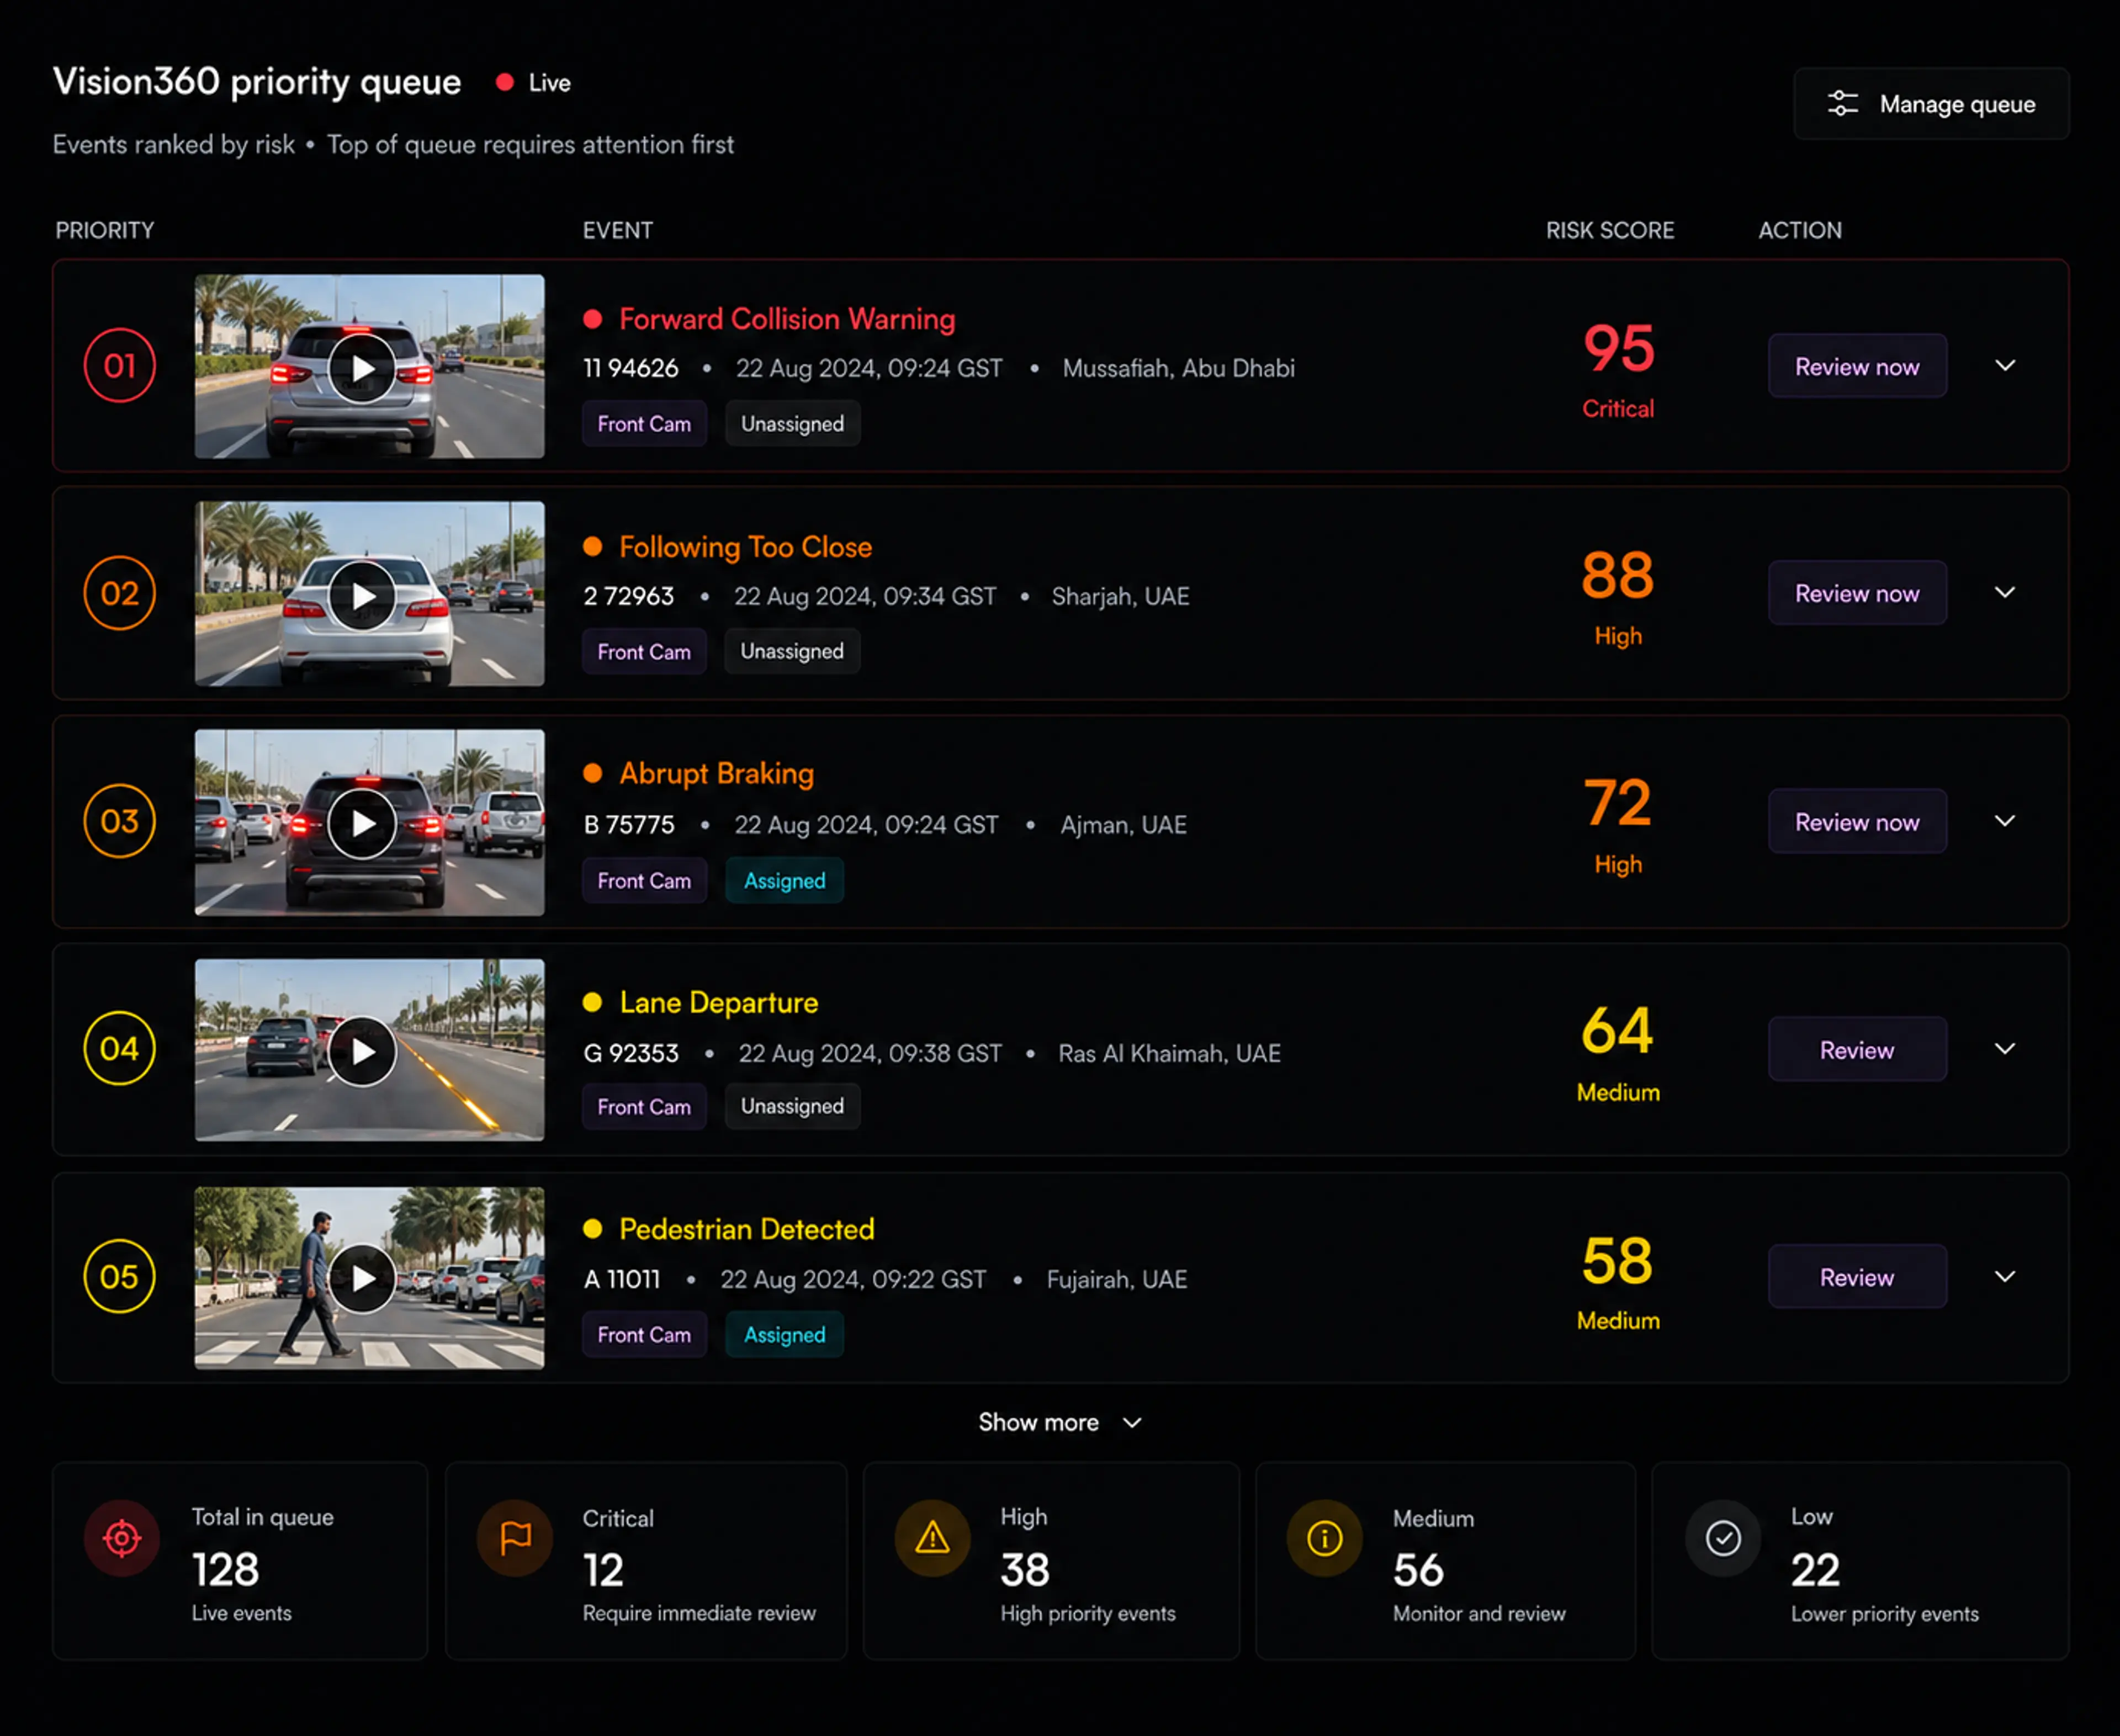Review now the Forward Collision Warning event
2120x1736 pixels.
pos(1857,366)
